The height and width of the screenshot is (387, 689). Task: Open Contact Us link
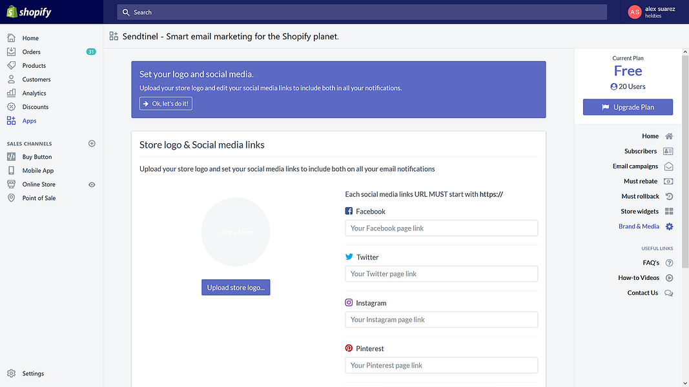643,293
